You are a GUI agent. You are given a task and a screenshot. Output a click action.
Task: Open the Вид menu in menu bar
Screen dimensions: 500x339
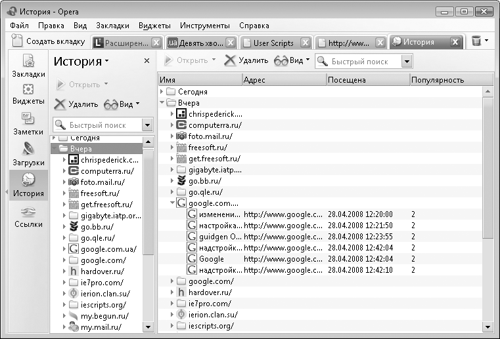point(80,26)
